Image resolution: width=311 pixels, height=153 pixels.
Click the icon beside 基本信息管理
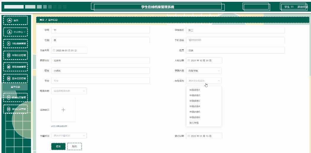(x=9, y=78)
